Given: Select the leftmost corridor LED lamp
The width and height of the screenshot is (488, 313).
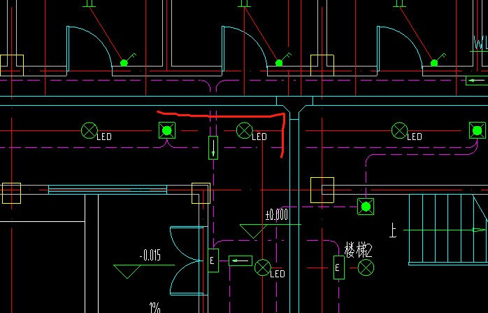Looking at the screenshot, I should click(89, 130).
